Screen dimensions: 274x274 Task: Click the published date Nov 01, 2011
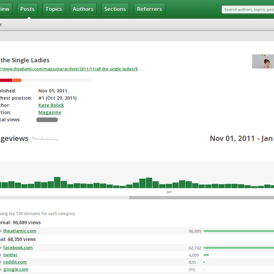[x=53, y=91]
